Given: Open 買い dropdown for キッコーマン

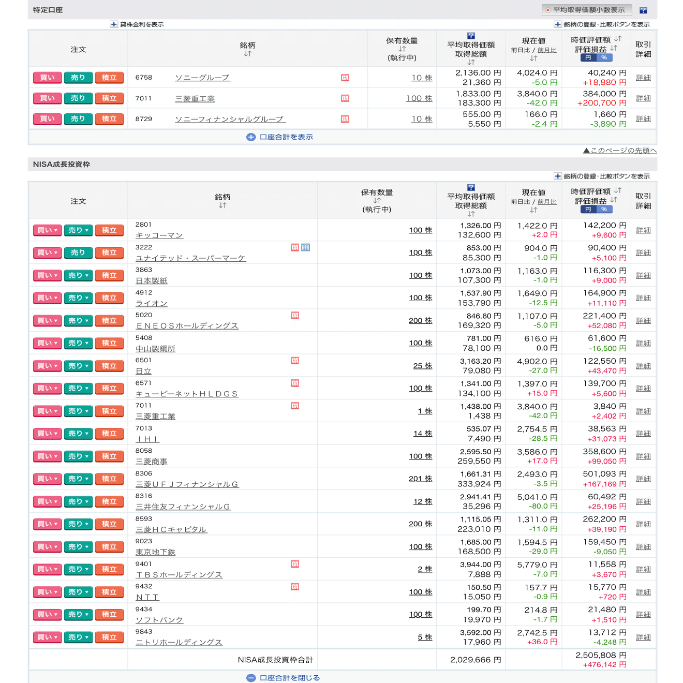Looking at the screenshot, I should (x=48, y=230).
